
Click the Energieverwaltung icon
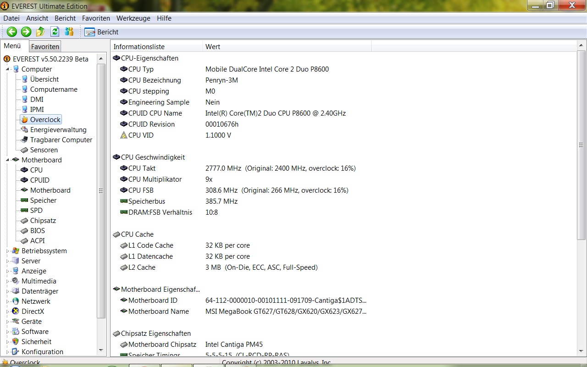[x=24, y=130]
